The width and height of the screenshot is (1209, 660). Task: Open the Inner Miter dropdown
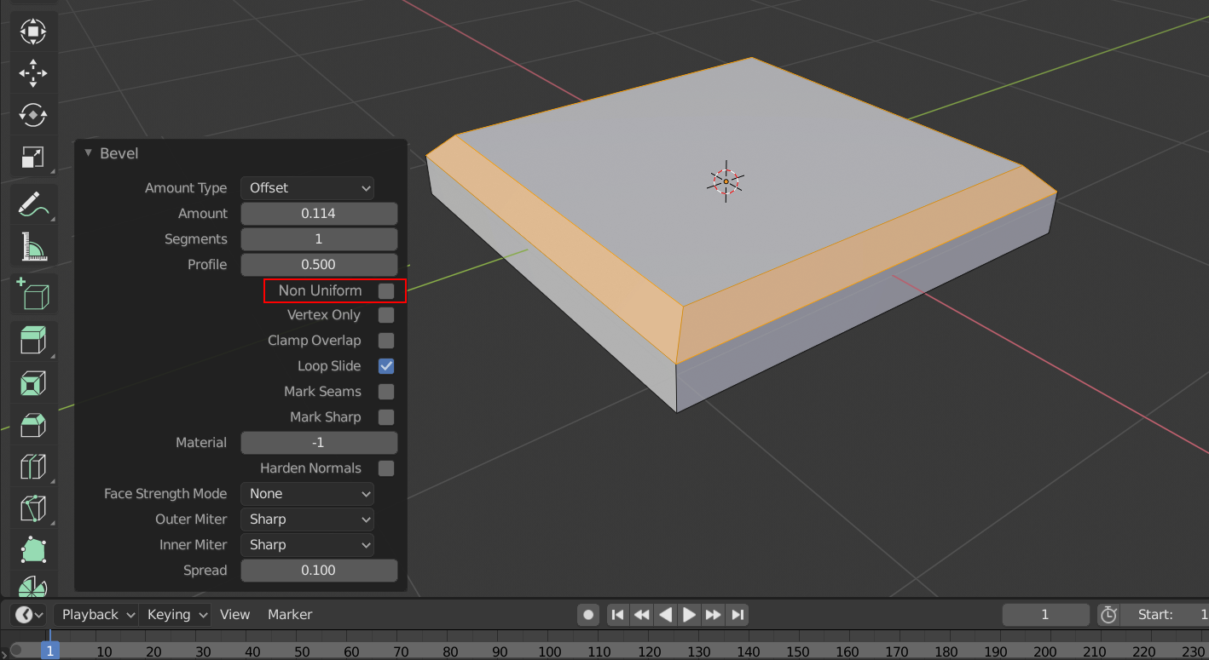[x=308, y=545]
